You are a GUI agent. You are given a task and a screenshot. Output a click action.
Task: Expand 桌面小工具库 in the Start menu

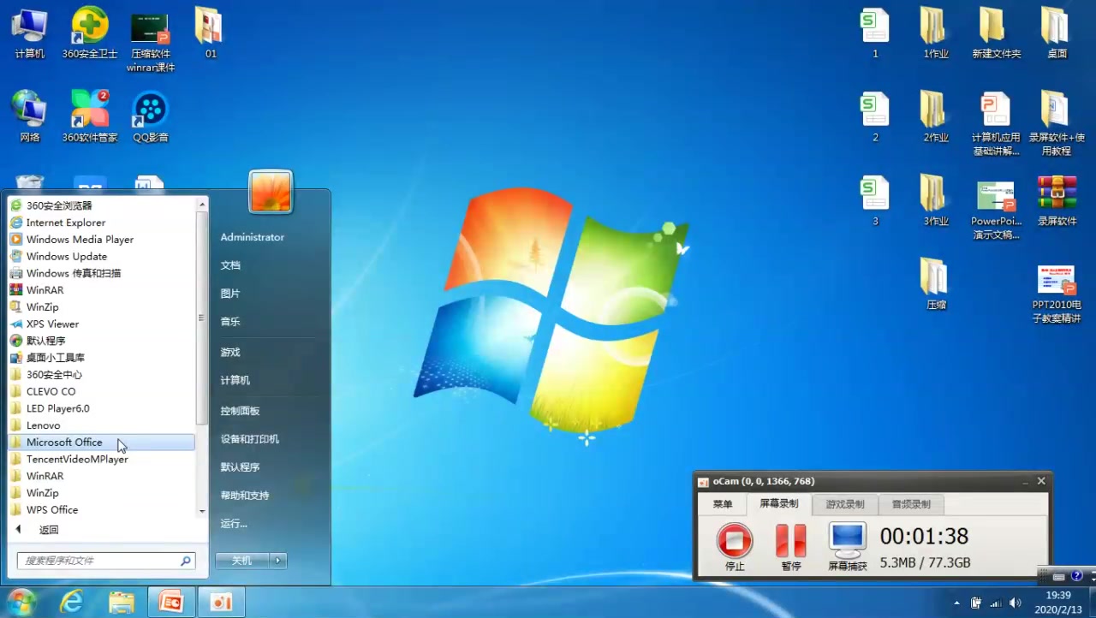101,358
